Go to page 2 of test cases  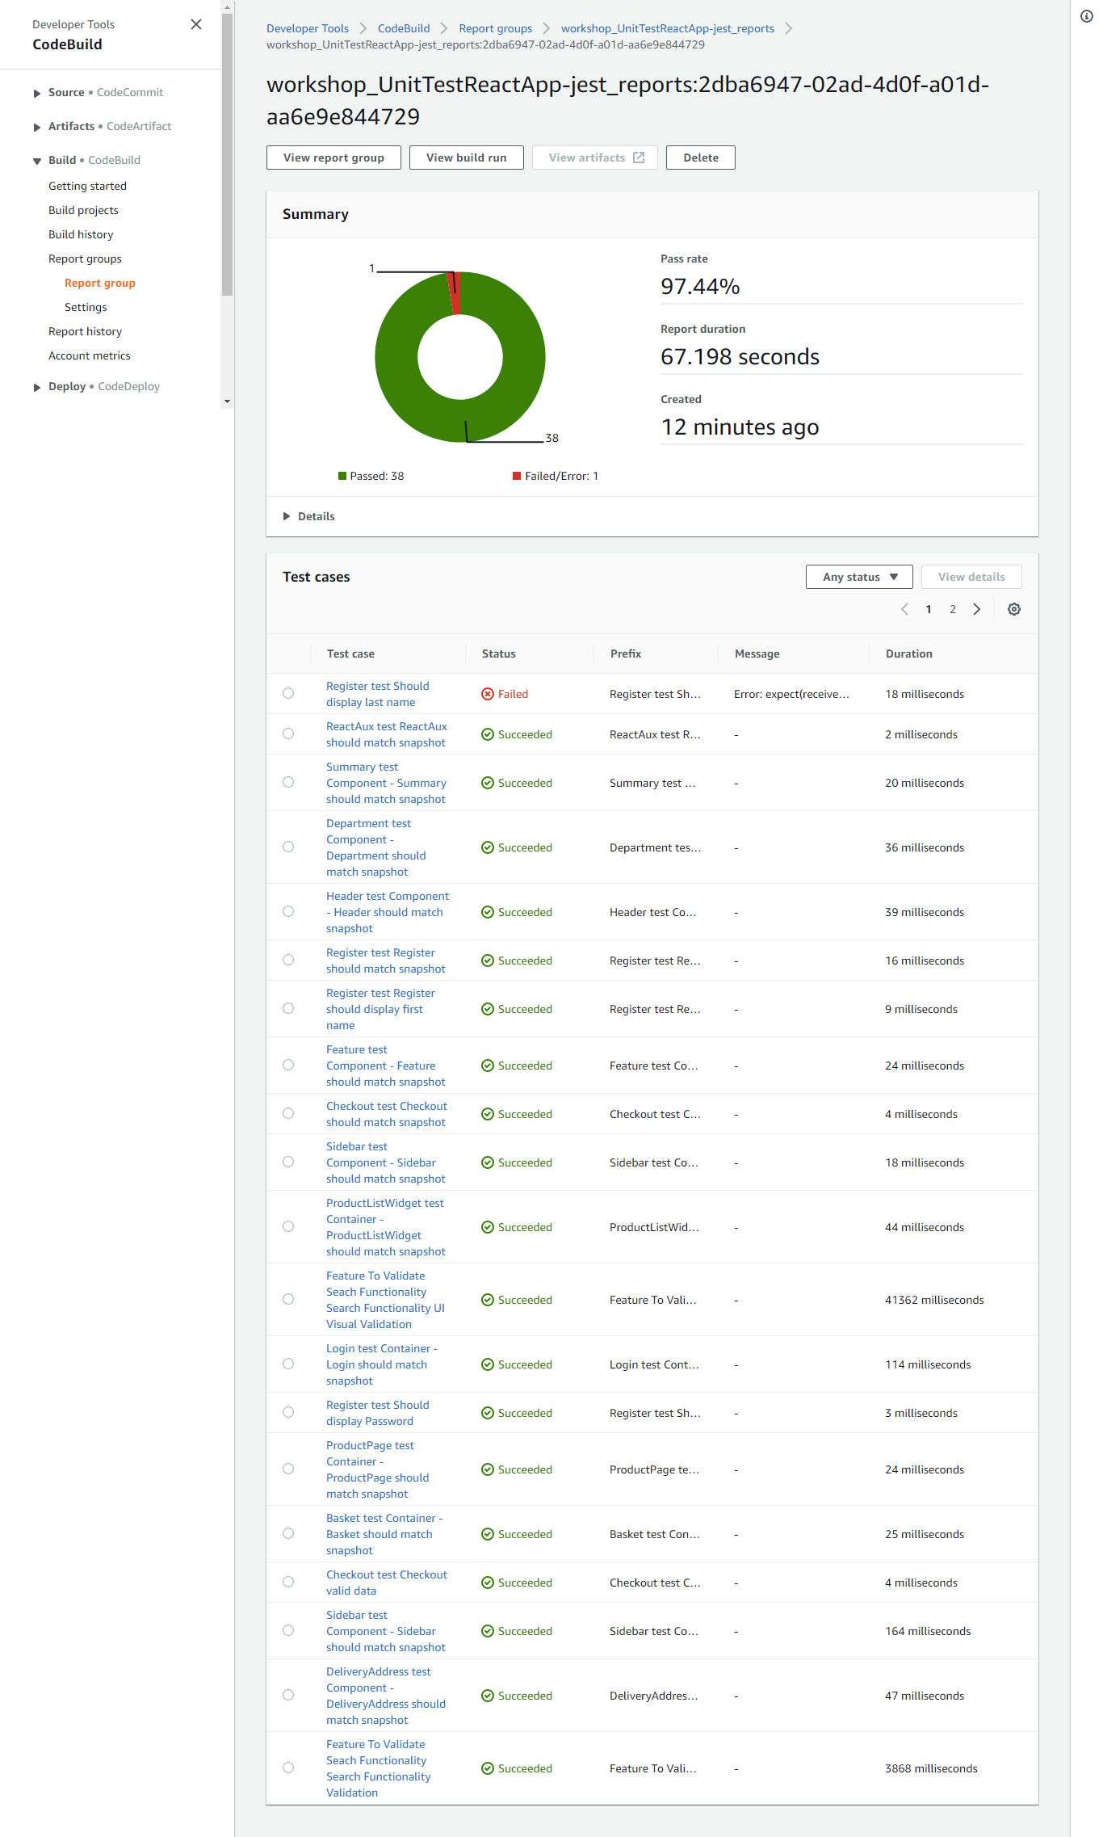click(x=953, y=609)
